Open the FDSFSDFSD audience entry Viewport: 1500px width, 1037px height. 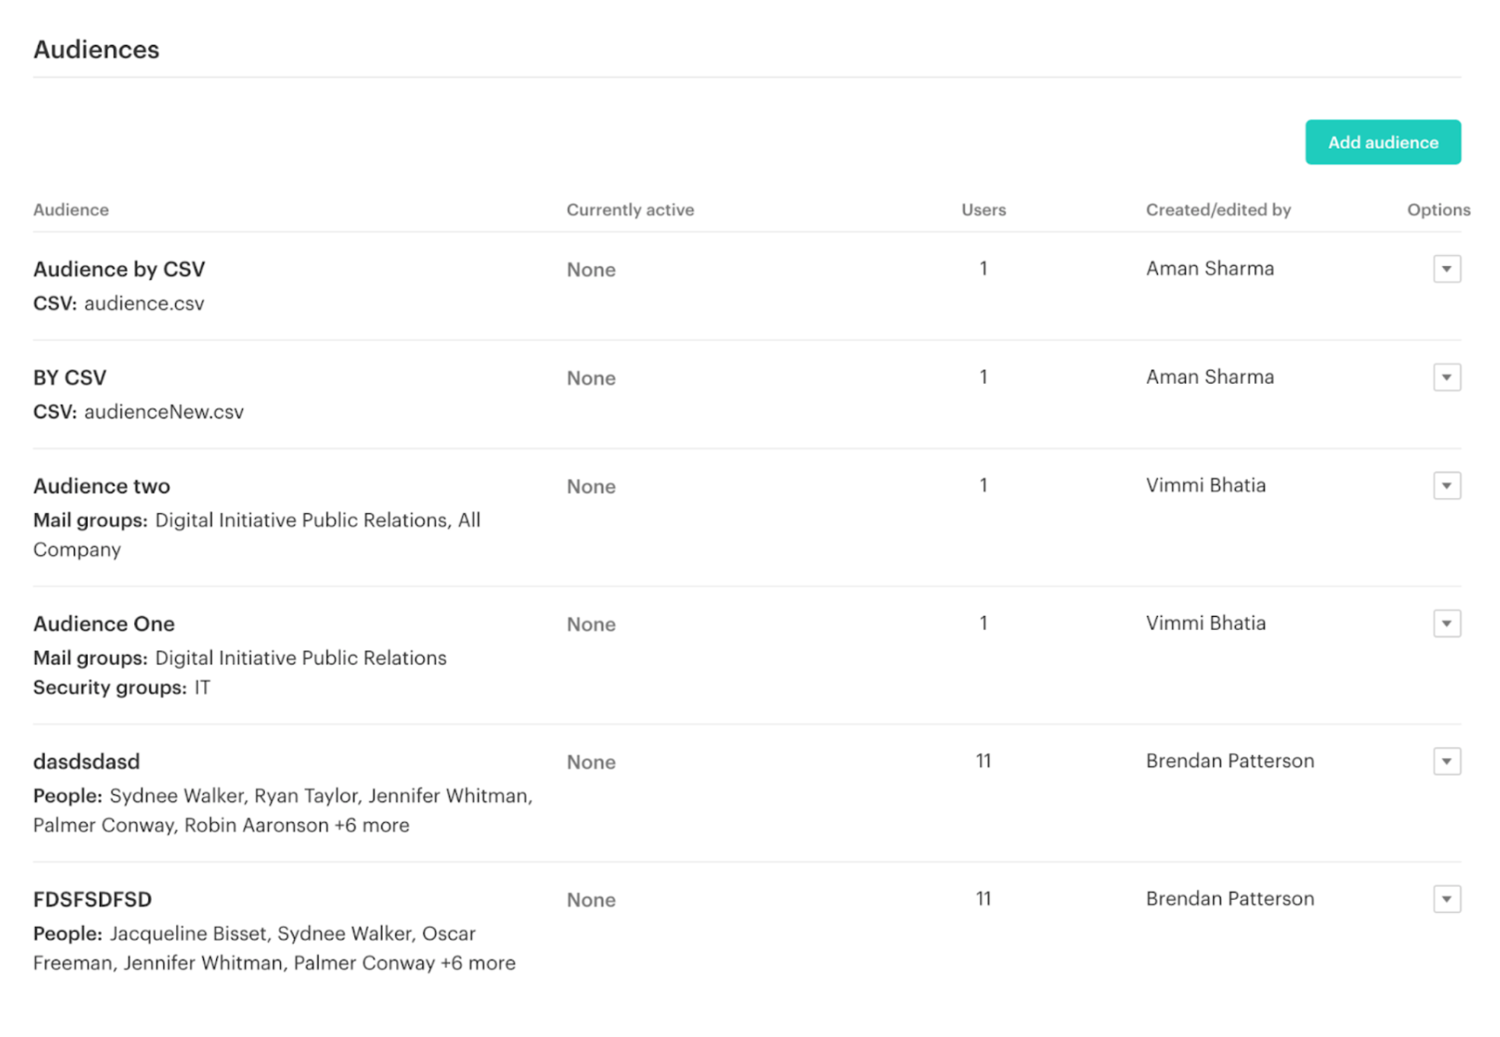click(92, 899)
